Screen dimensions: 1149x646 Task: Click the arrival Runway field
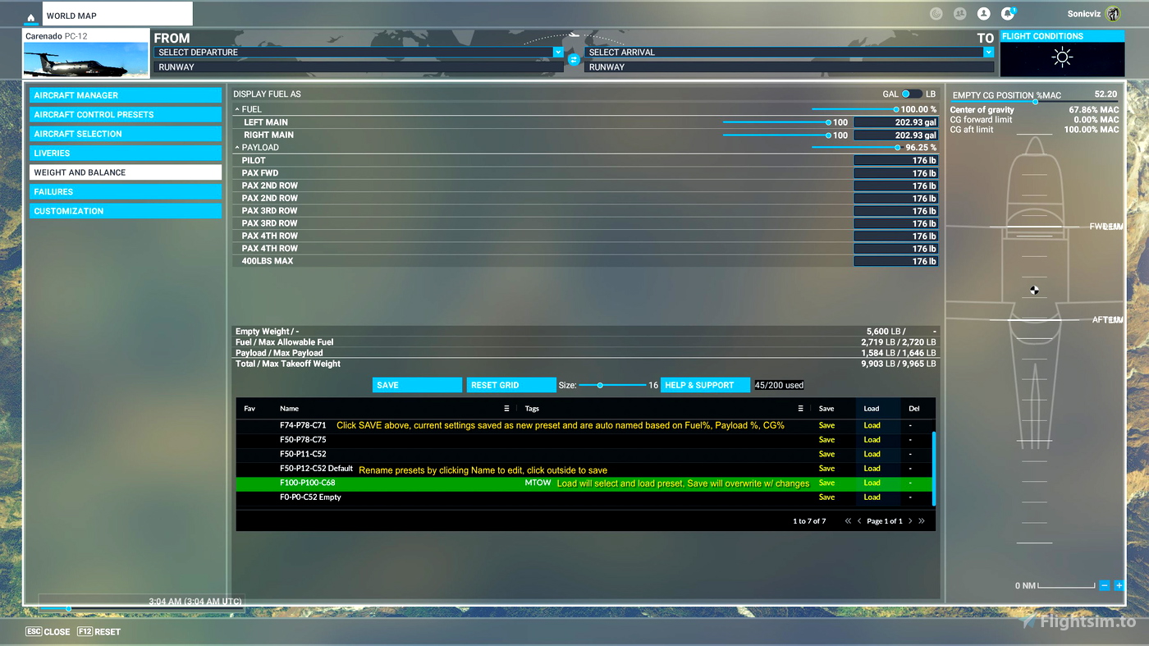click(x=788, y=67)
